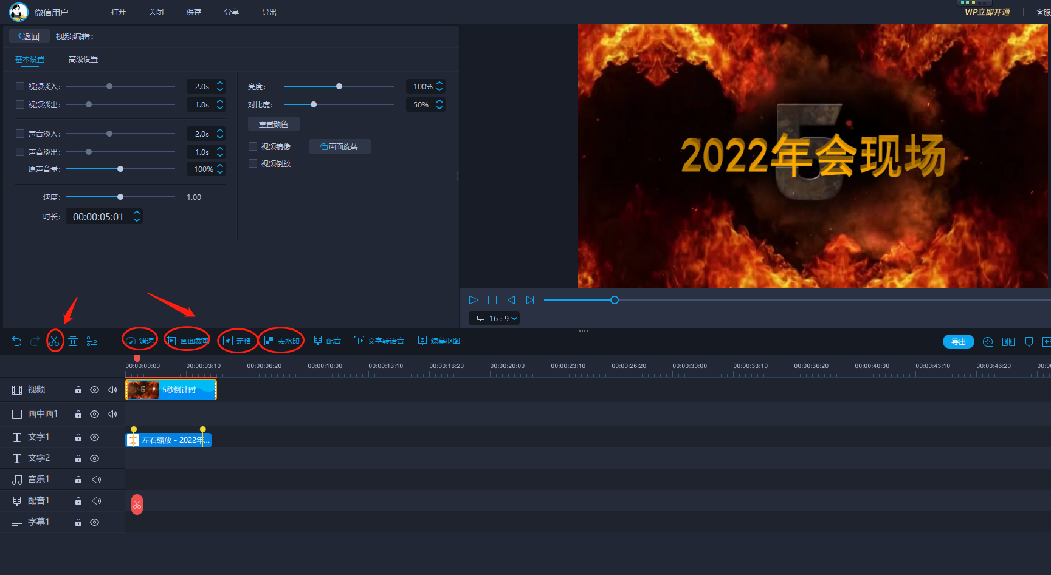This screenshot has width=1051, height=575.
Task: Hide the 视频 track with eye icon
Action: [95, 390]
